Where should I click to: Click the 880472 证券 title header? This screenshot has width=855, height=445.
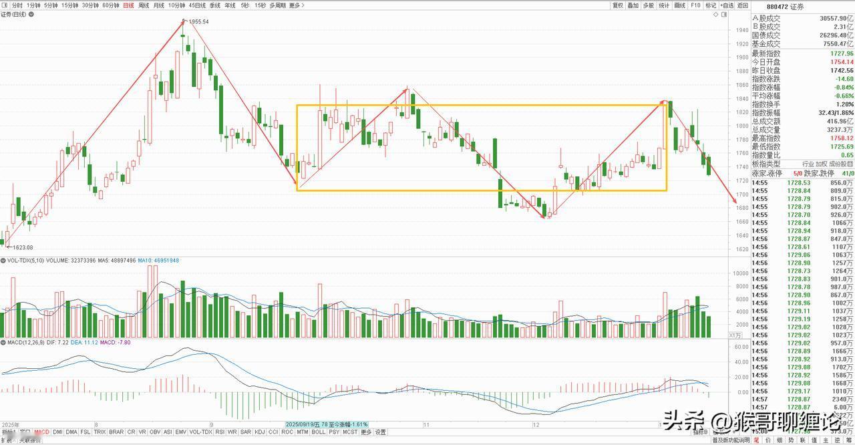point(785,7)
